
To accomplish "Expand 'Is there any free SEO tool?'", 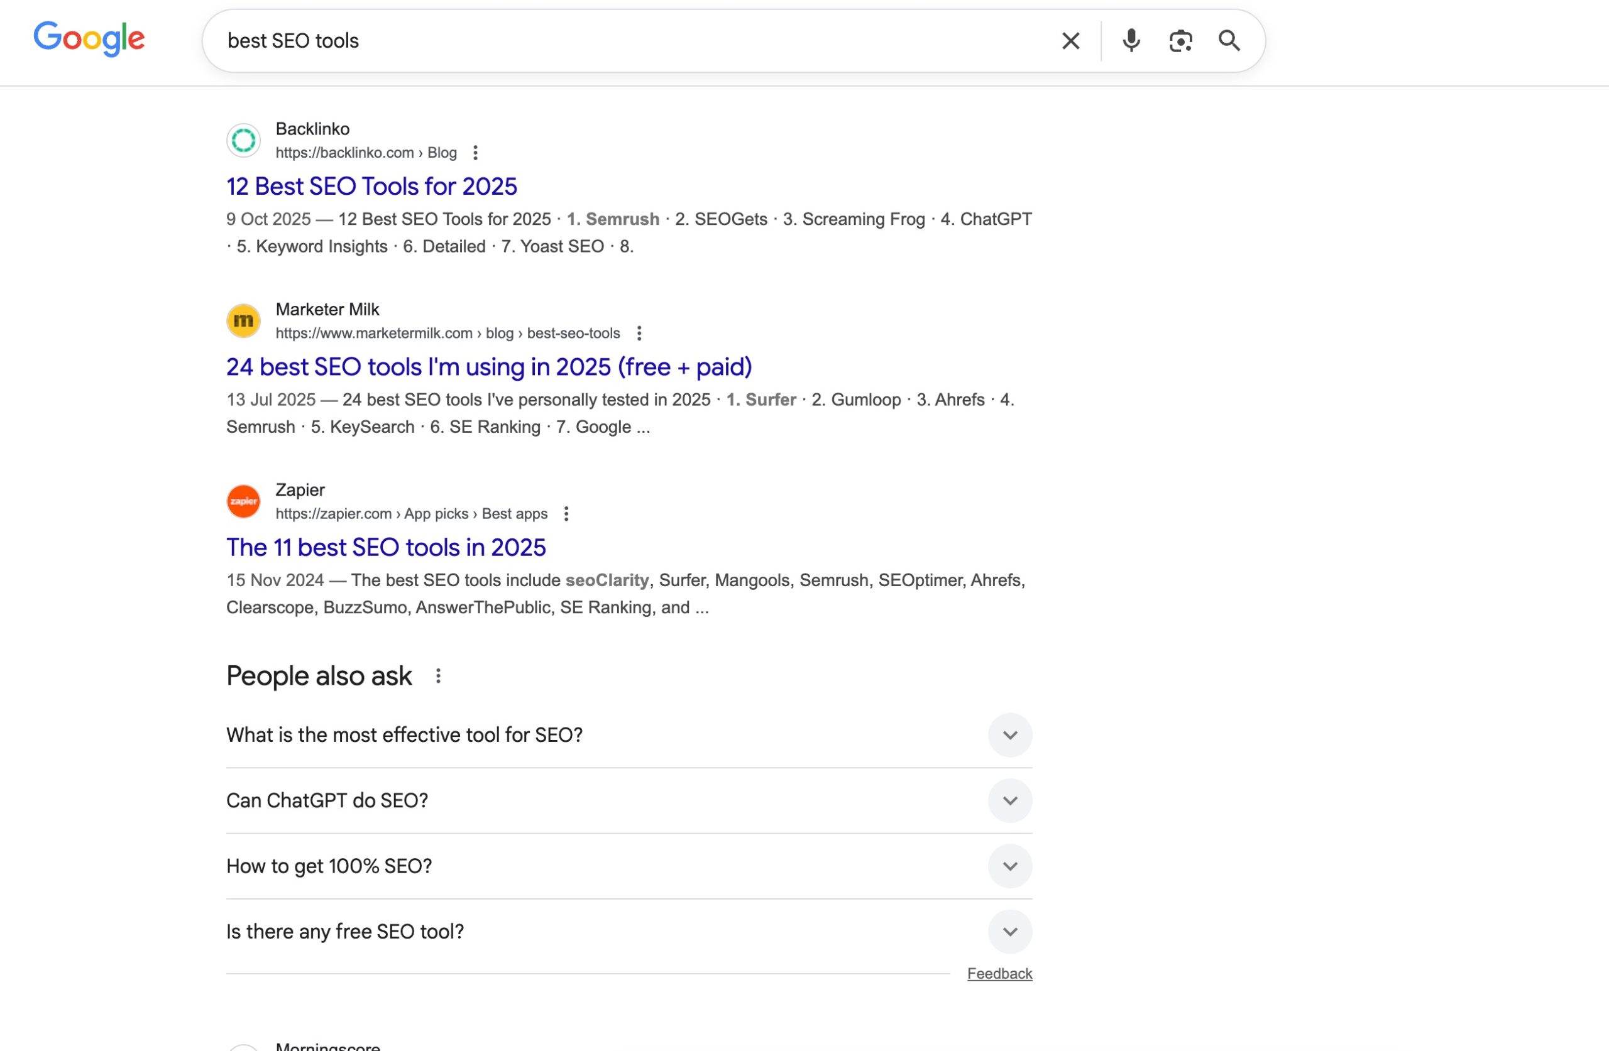I will [1010, 932].
